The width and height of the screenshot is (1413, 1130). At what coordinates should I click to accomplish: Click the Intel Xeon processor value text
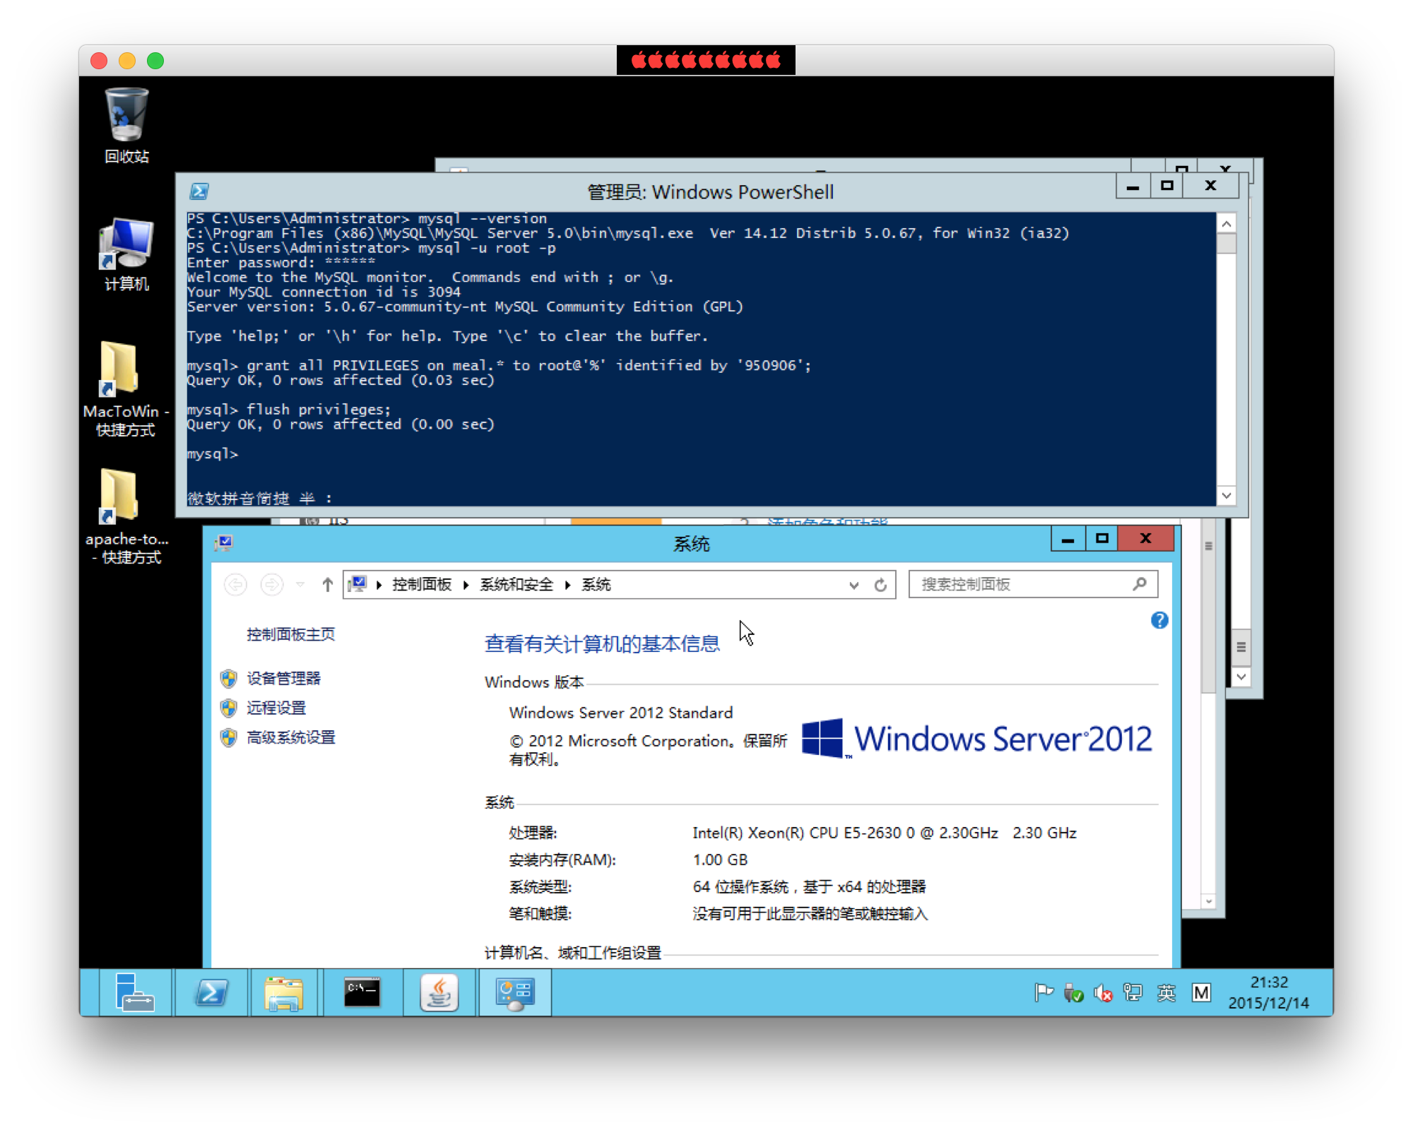tap(884, 833)
